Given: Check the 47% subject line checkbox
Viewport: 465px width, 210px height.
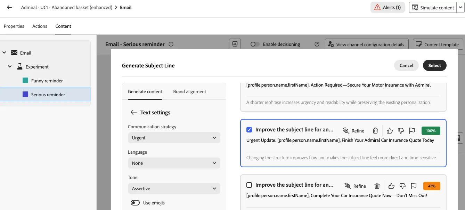Looking at the screenshot, I should tap(249, 185).
